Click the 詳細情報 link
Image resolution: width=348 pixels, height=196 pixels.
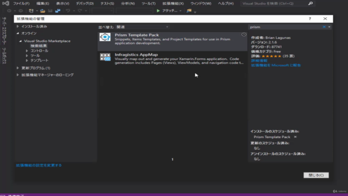point(259,60)
